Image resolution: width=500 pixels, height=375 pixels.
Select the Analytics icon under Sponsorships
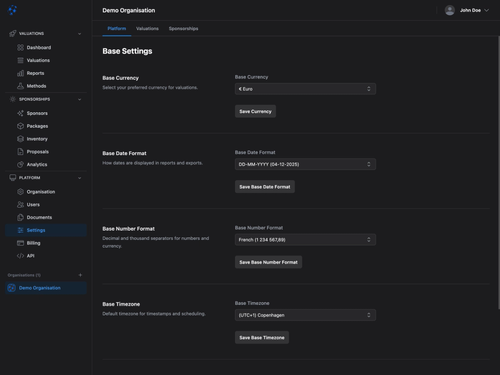20,164
